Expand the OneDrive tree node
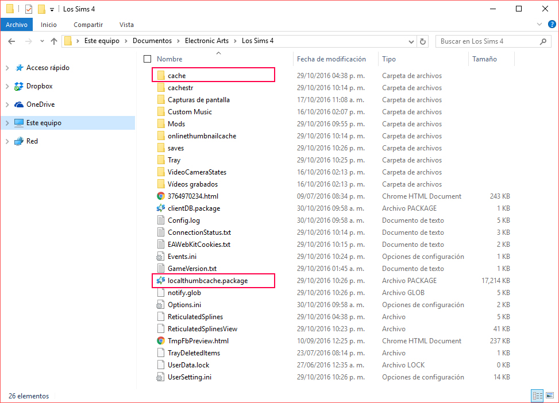The height and width of the screenshot is (403, 559). coord(7,104)
